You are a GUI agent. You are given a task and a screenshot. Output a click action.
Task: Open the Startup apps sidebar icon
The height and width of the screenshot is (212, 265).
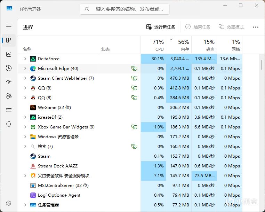point(9,82)
